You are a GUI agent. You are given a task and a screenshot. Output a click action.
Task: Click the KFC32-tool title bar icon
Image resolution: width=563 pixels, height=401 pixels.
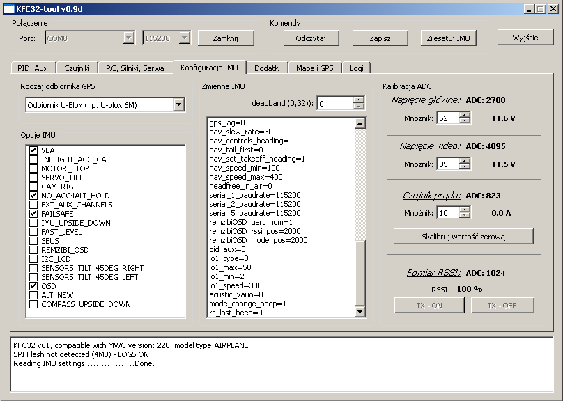8,8
